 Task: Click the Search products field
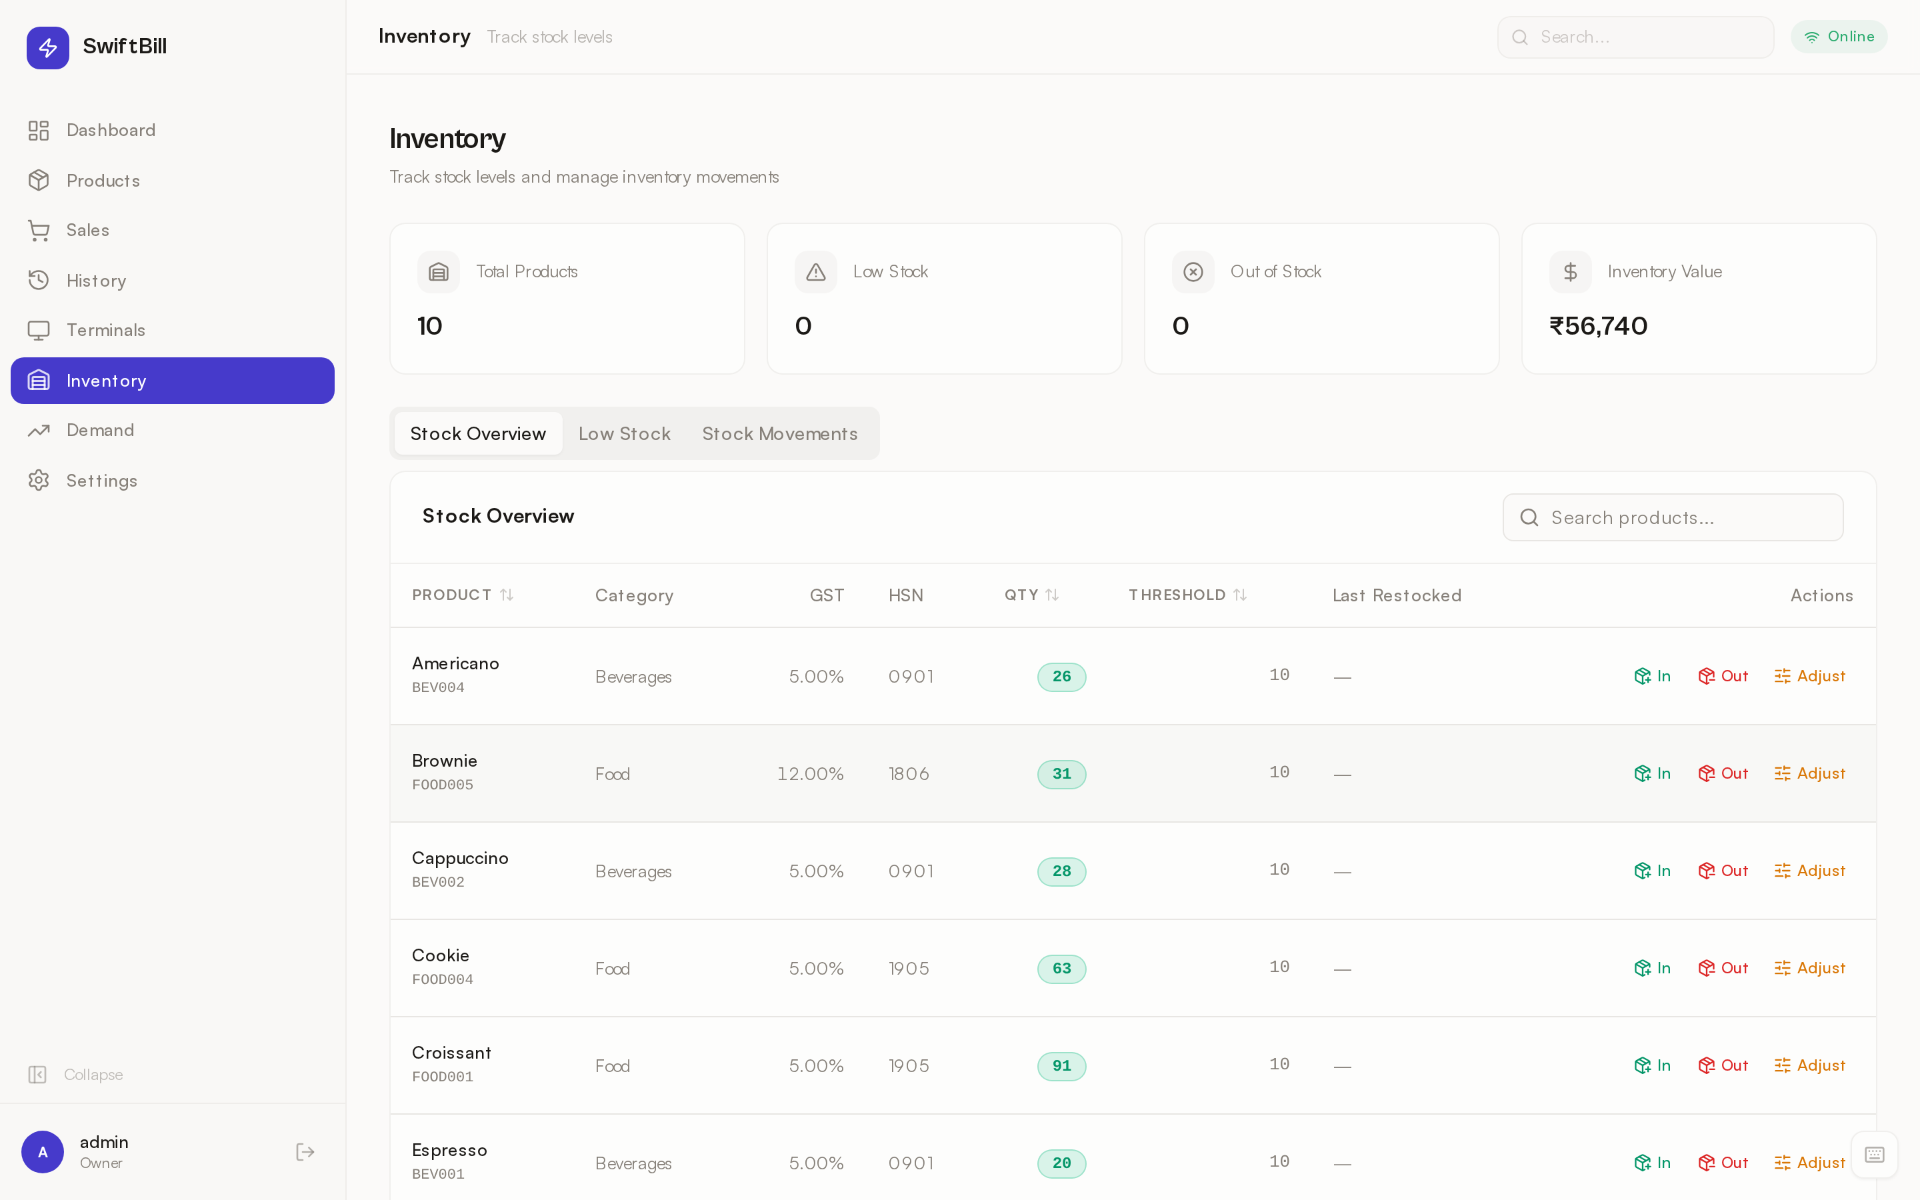pos(1673,517)
